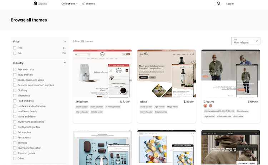Click Emporium's Infinite scroll tag
The height and width of the screenshot is (165, 268).
[96, 112]
